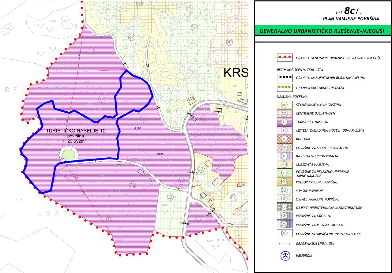Click the MN mješovita namjena symbol
Image resolution: width=392 pixels, height=273 pixels.
click(284, 164)
